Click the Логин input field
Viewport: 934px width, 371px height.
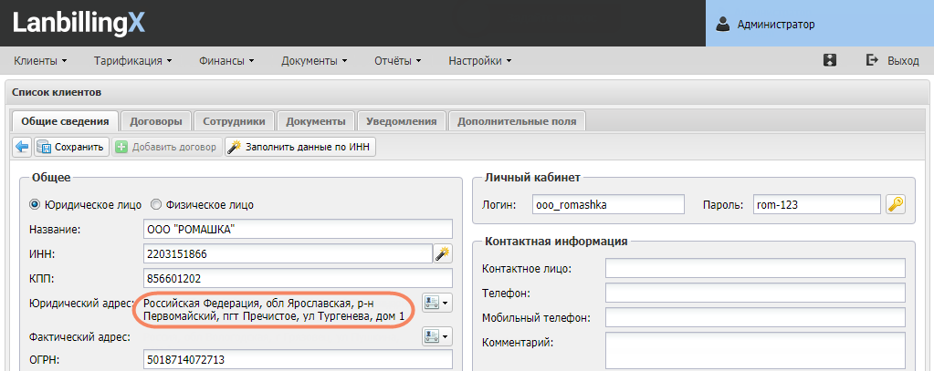pos(608,204)
